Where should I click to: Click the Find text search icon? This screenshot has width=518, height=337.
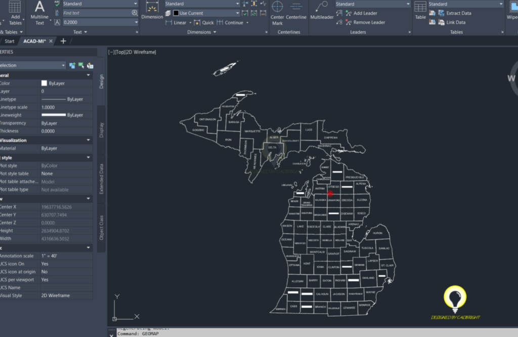[x=135, y=13]
